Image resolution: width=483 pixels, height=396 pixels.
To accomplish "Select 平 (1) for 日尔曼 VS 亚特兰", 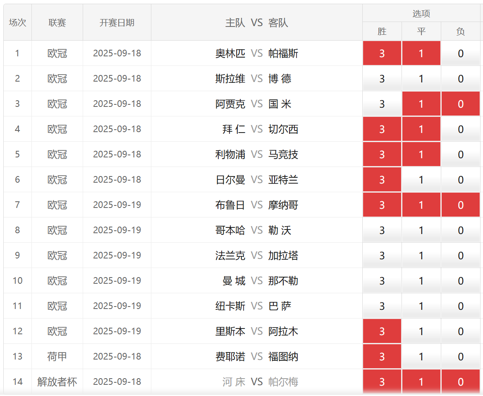I will coord(421,180).
